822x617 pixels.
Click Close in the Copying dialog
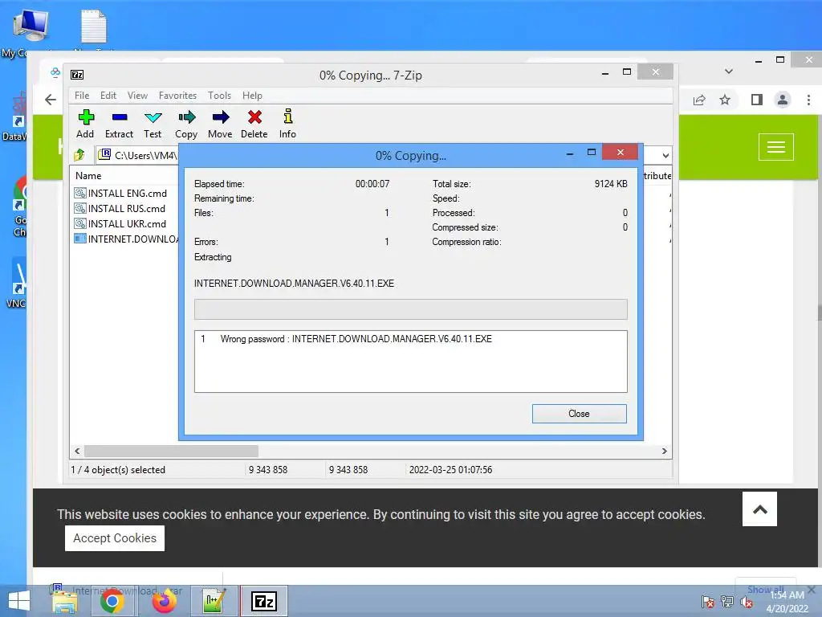tap(579, 414)
